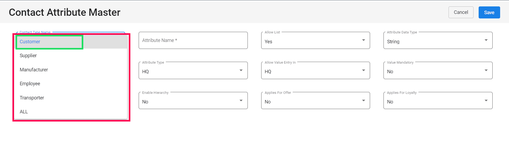509x147 pixels.
Task: Click the Save button
Action: pyautogui.click(x=489, y=13)
